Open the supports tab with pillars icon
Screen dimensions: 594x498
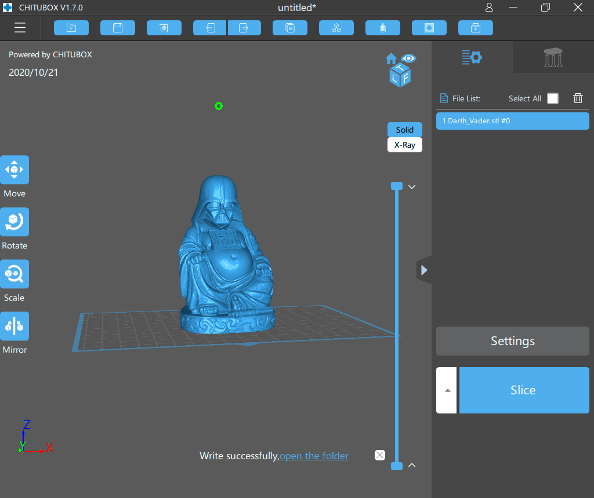click(x=553, y=57)
